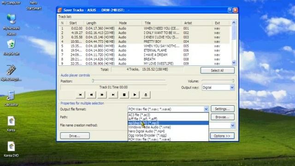Choose AC3 file (*.ac3) format

[x=168, y=115]
